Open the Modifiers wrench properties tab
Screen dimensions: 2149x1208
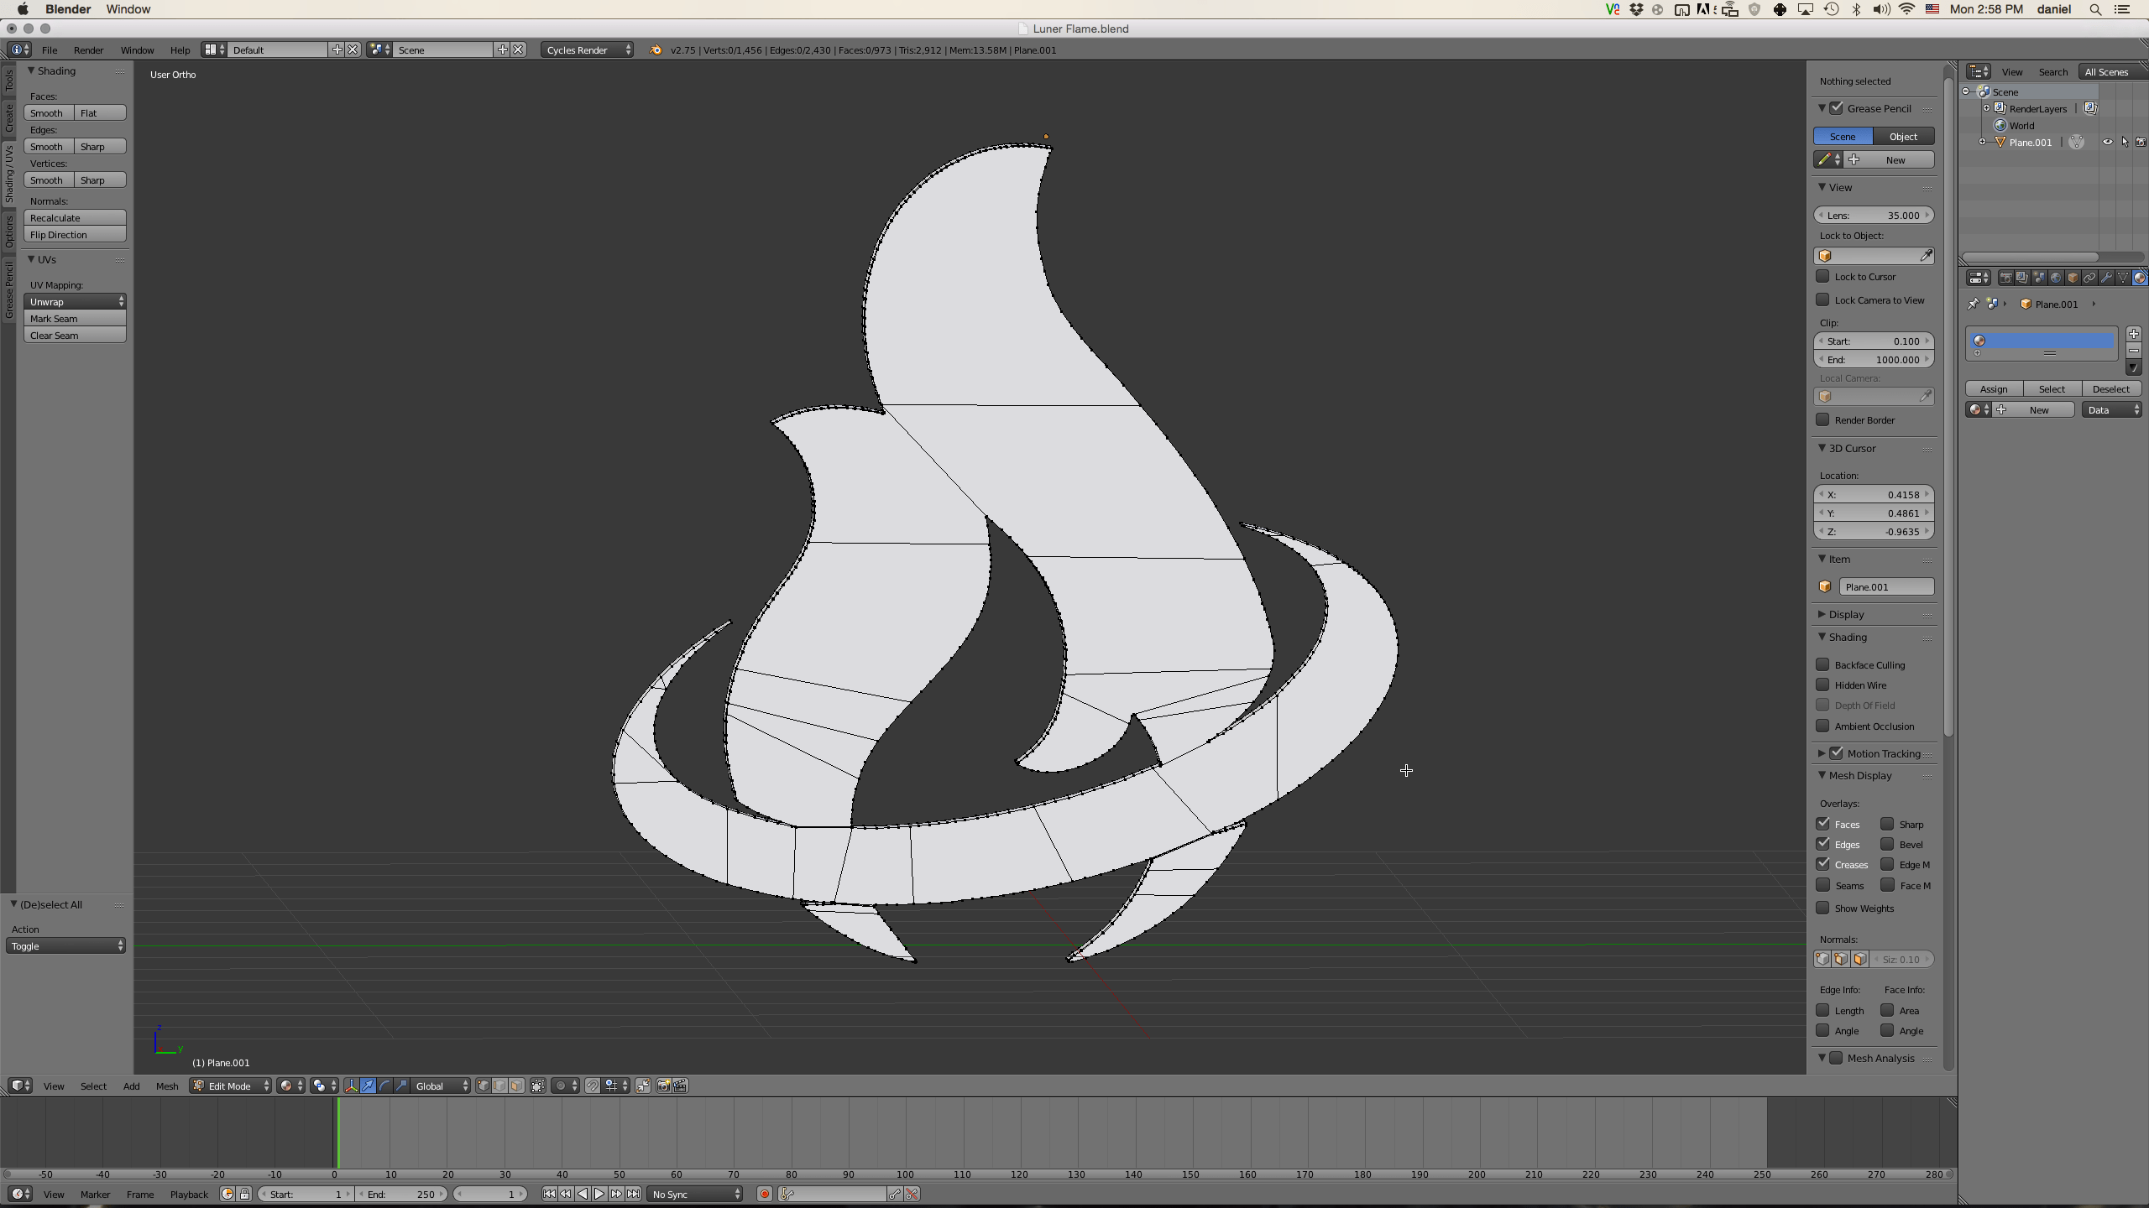pyautogui.click(x=2106, y=278)
